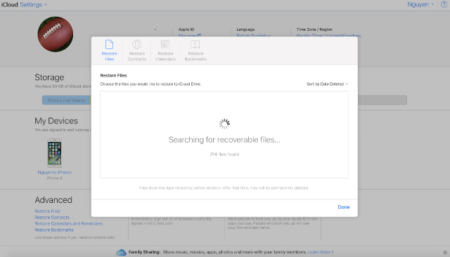
Task: Click the Photos and Videos storage segment
Action: (66, 100)
